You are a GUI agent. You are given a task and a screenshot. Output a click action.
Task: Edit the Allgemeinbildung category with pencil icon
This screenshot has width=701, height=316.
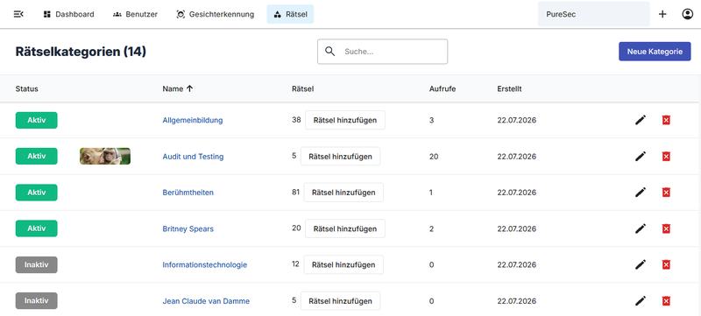pyautogui.click(x=641, y=120)
